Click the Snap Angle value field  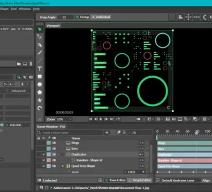[66, 17]
